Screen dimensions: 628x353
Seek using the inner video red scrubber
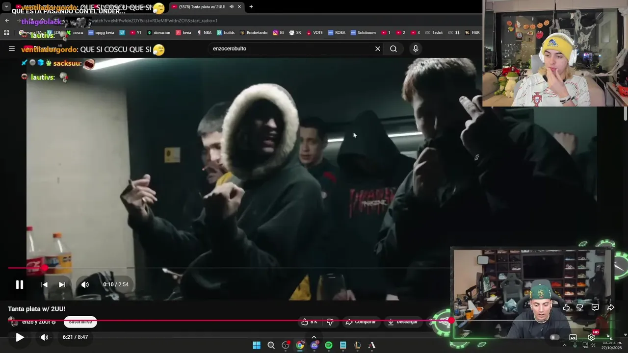pos(45,268)
